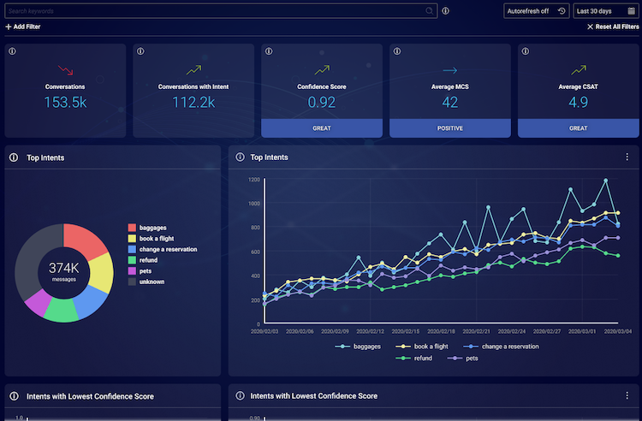The height and width of the screenshot is (421, 642).
Task: Open more options of right Lowest Confidence Score panel
Action: [x=627, y=395]
